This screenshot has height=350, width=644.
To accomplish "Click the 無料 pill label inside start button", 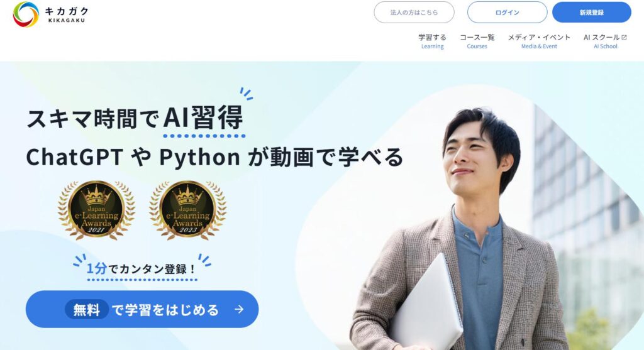I will (87, 309).
